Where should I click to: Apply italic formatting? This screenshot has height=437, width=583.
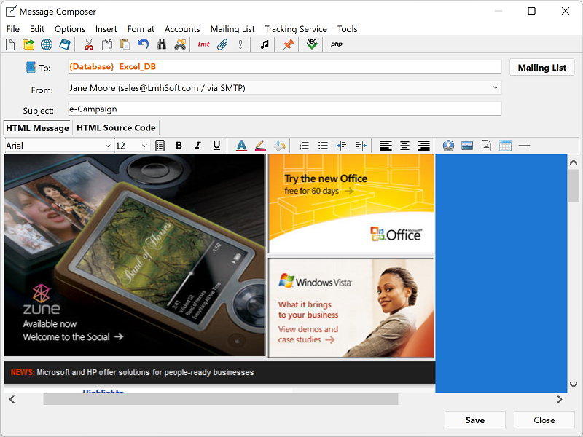tap(197, 146)
